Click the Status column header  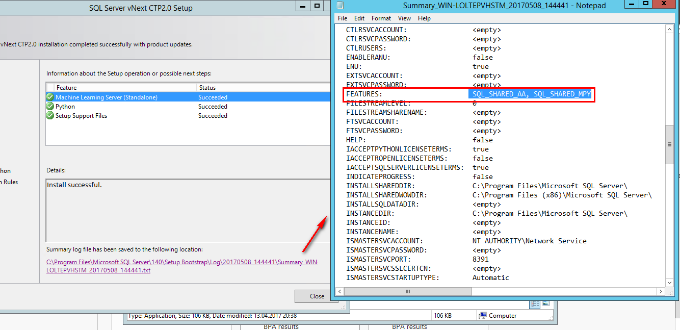(264, 88)
